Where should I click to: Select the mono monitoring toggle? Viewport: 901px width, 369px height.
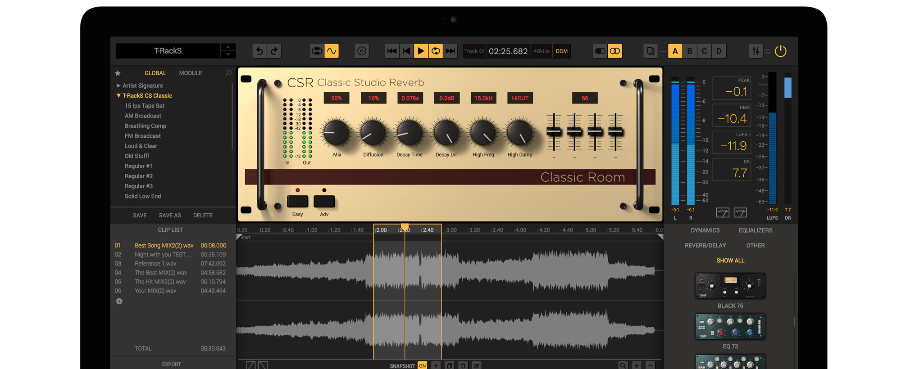[x=600, y=51]
